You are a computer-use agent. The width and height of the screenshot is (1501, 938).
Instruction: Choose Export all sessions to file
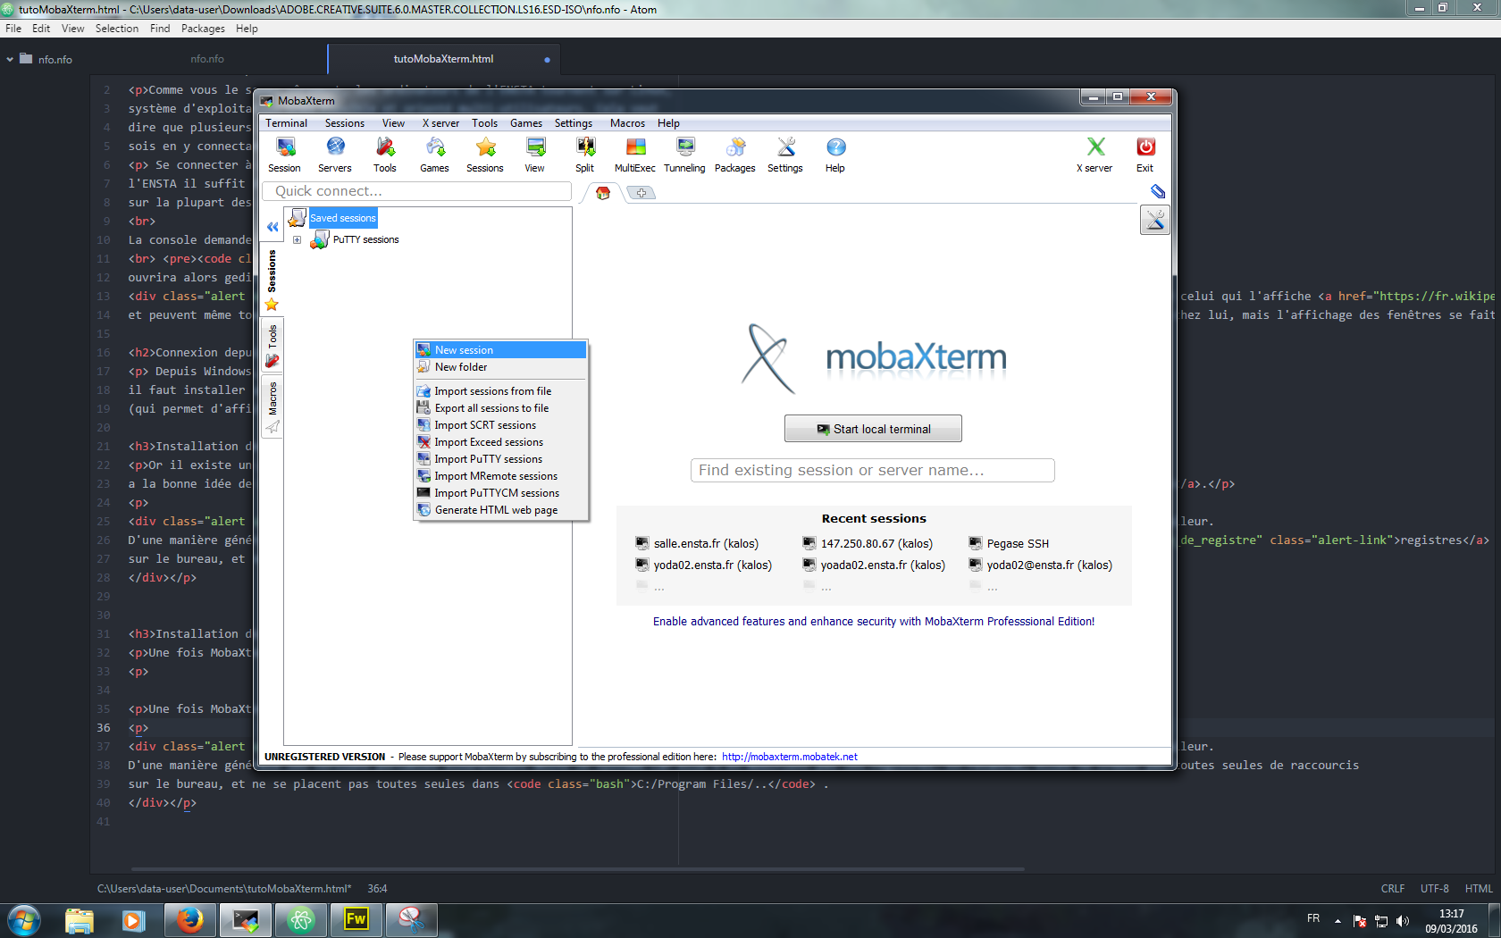(x=500, y=408)
